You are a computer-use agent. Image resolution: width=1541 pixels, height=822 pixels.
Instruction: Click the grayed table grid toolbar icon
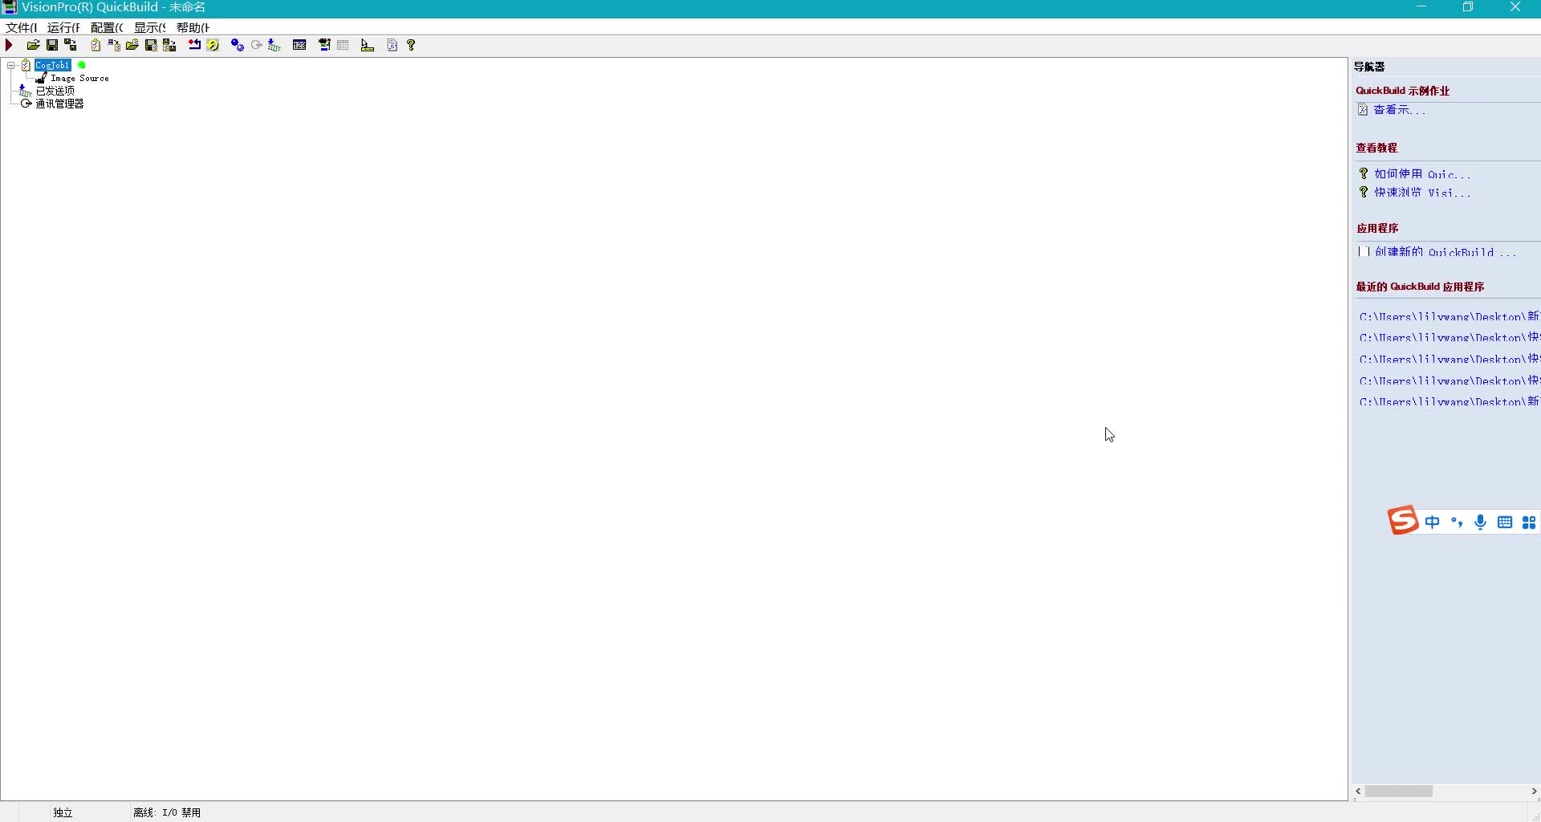[x=344, y=46]
